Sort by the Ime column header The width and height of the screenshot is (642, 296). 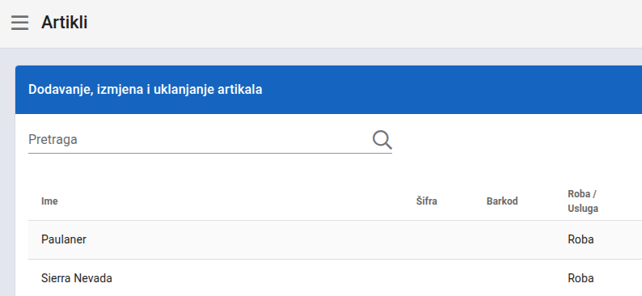pyautogui.click(x=49, y=201)
